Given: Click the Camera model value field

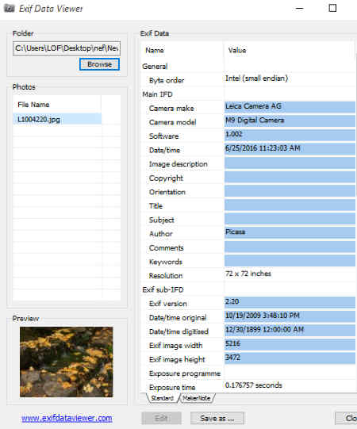Looking at the screenshot, I should (x=290, y=121).
